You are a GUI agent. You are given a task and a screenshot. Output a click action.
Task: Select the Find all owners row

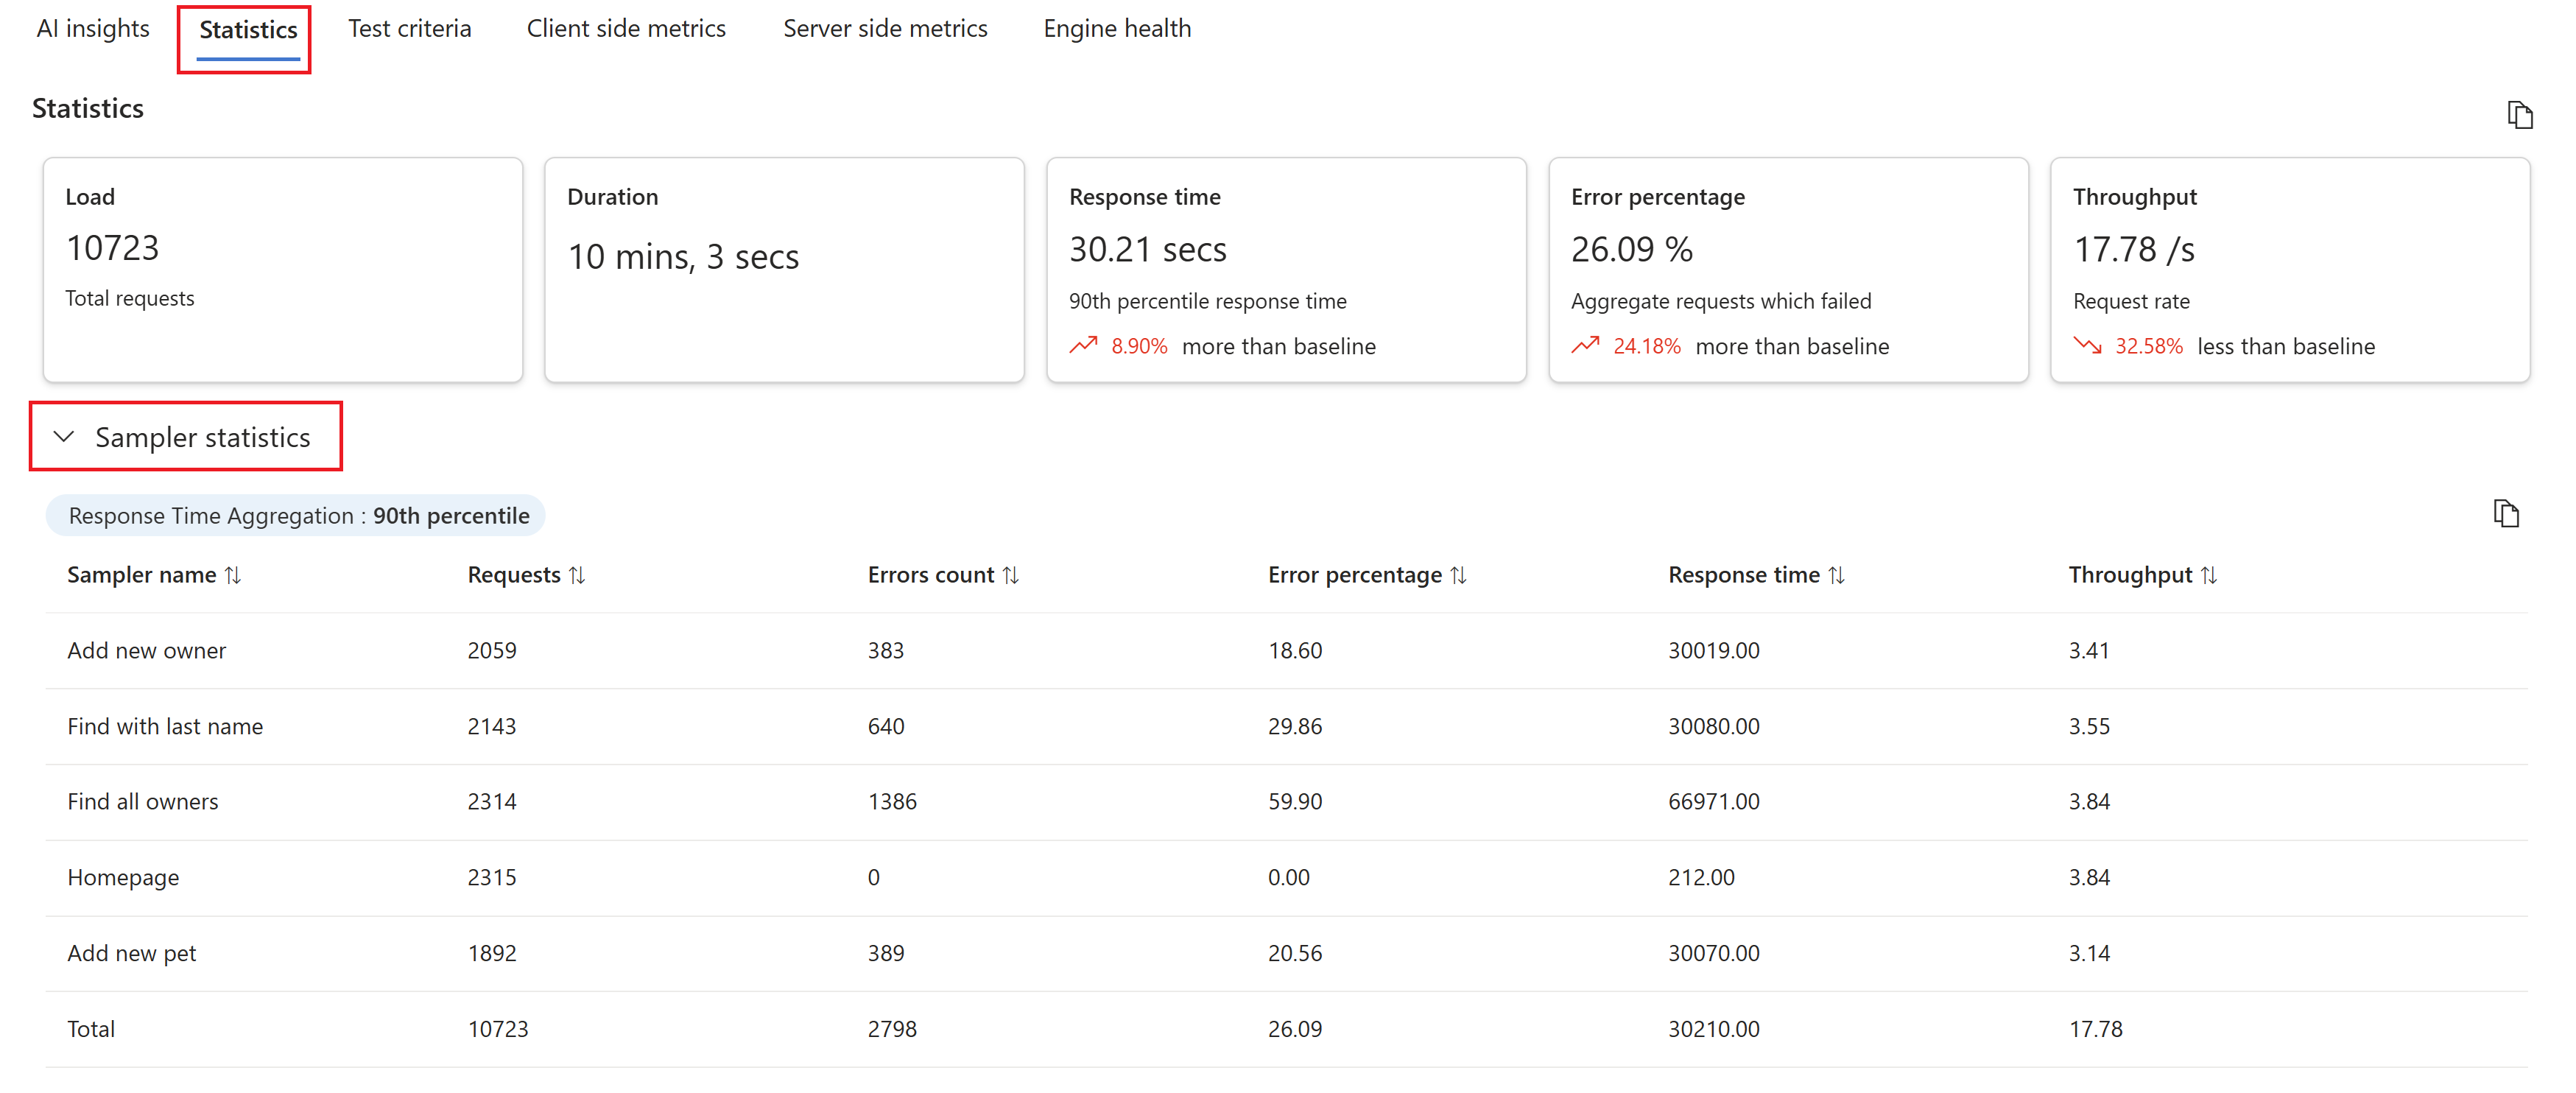point(143,802)
